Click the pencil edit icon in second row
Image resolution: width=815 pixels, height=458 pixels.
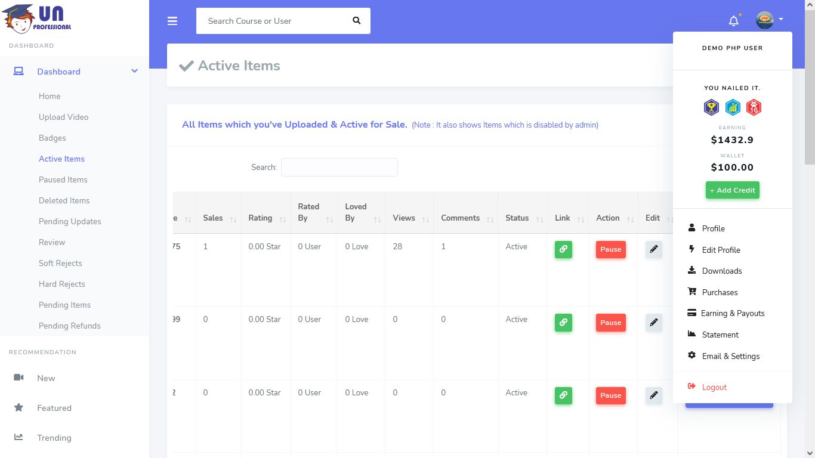654,323
